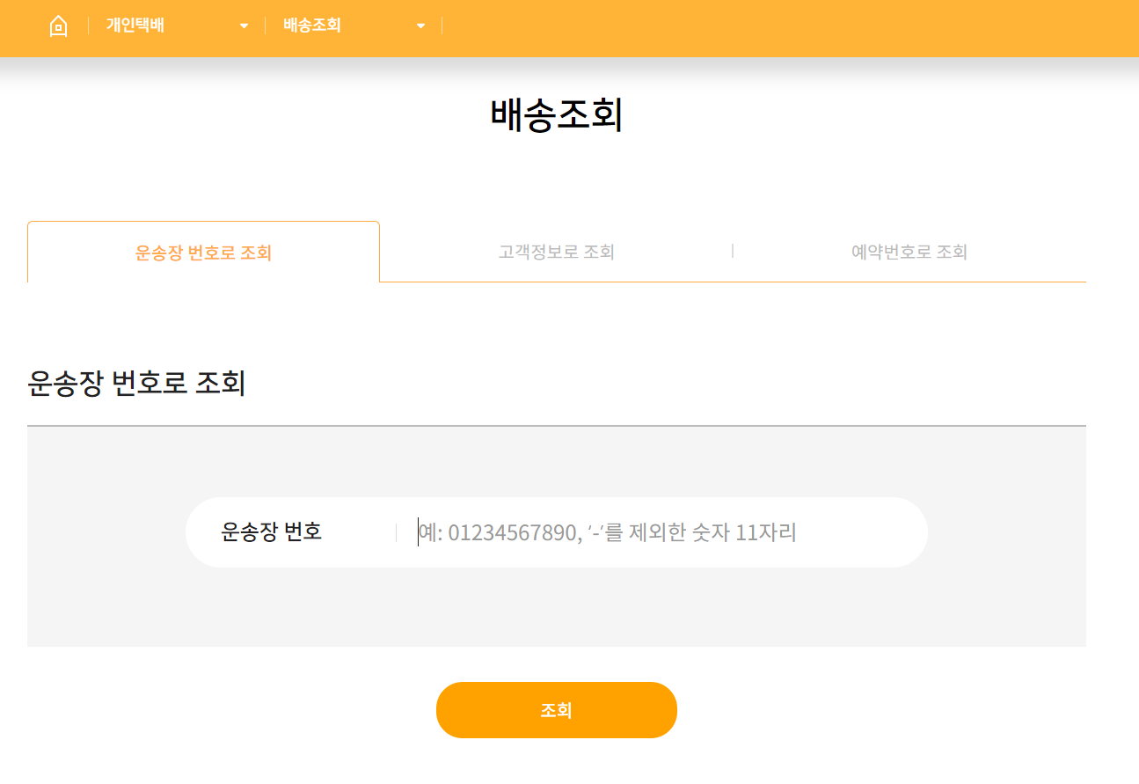1139x784 pixels.
Task: Open the reservation number lookup tab
Action: click(909, 252)
